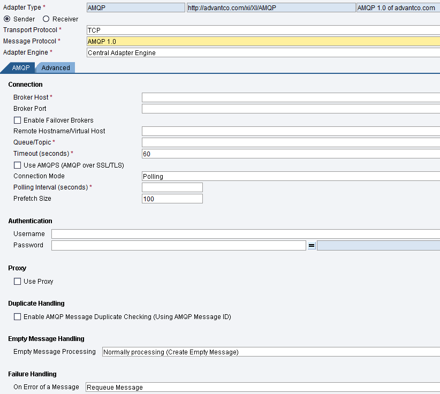Select the AMQP tab
The image size is (440, 394).
tap(20, 67)
